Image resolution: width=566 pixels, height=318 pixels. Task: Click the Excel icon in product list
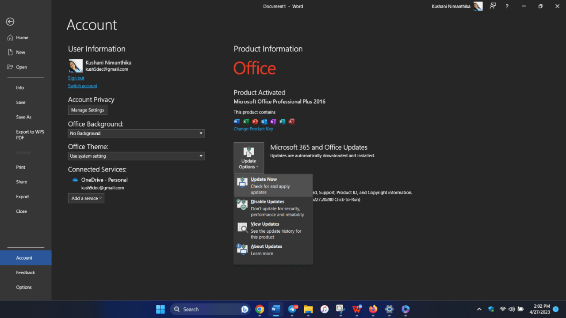click(x=246, y=121)
